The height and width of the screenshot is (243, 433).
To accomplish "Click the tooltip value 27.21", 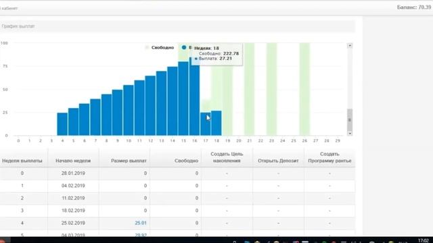I will [225, 59].
